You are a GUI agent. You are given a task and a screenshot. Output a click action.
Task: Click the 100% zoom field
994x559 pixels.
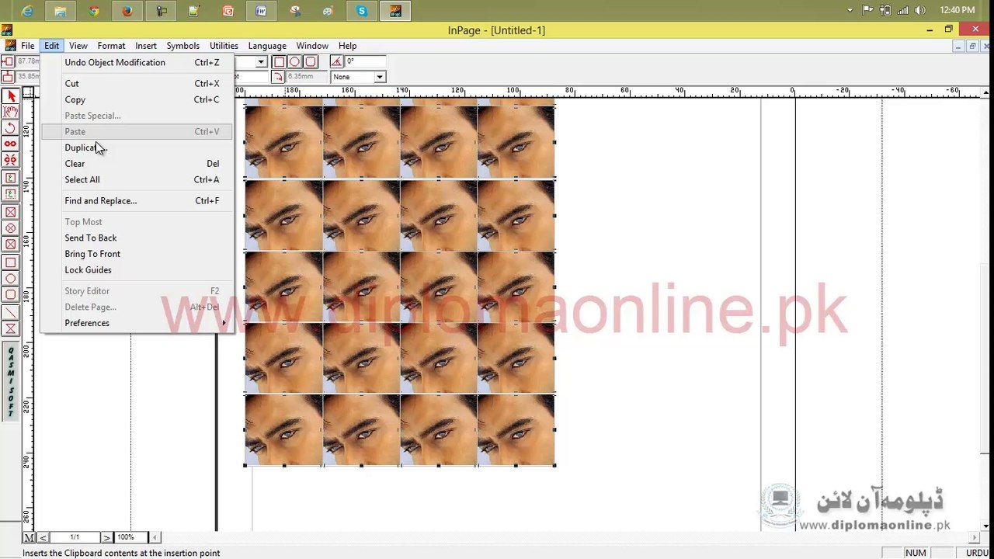tap(130, 537)
